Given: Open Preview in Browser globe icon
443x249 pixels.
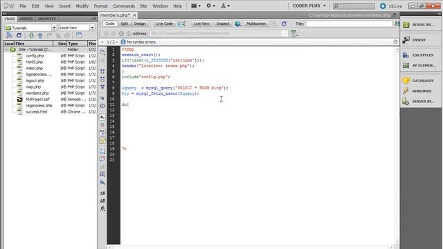Looking at the screenshot, I should pyautogui.click(x=238, y=24).
